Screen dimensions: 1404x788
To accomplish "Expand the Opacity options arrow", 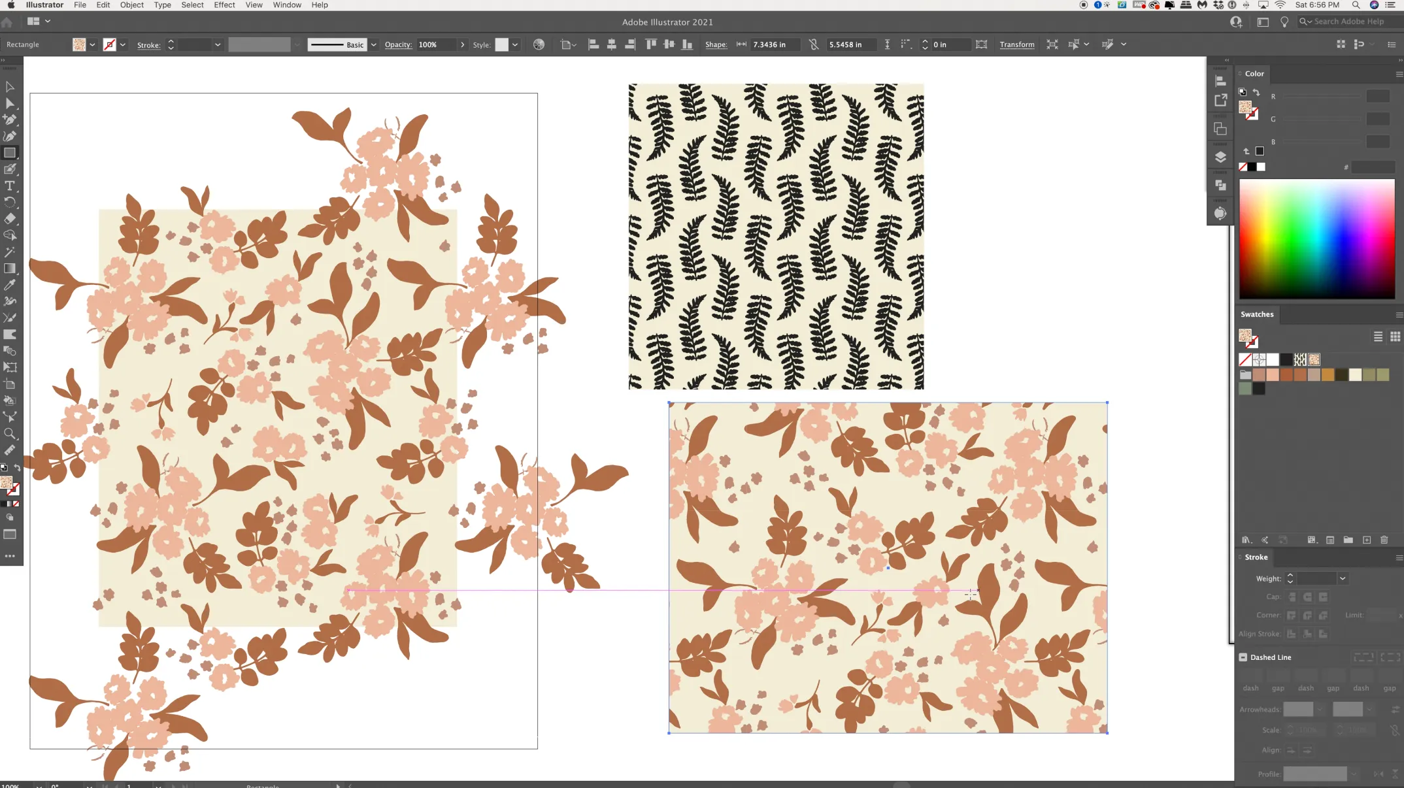I will pyautogui.click(x=463, y=44).
